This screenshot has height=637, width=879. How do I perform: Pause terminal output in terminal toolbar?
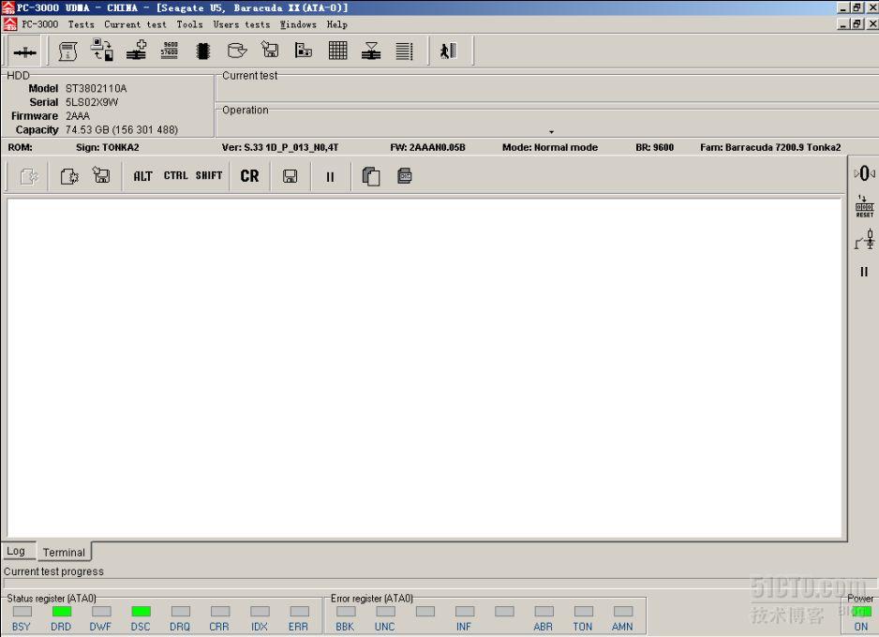330,176
